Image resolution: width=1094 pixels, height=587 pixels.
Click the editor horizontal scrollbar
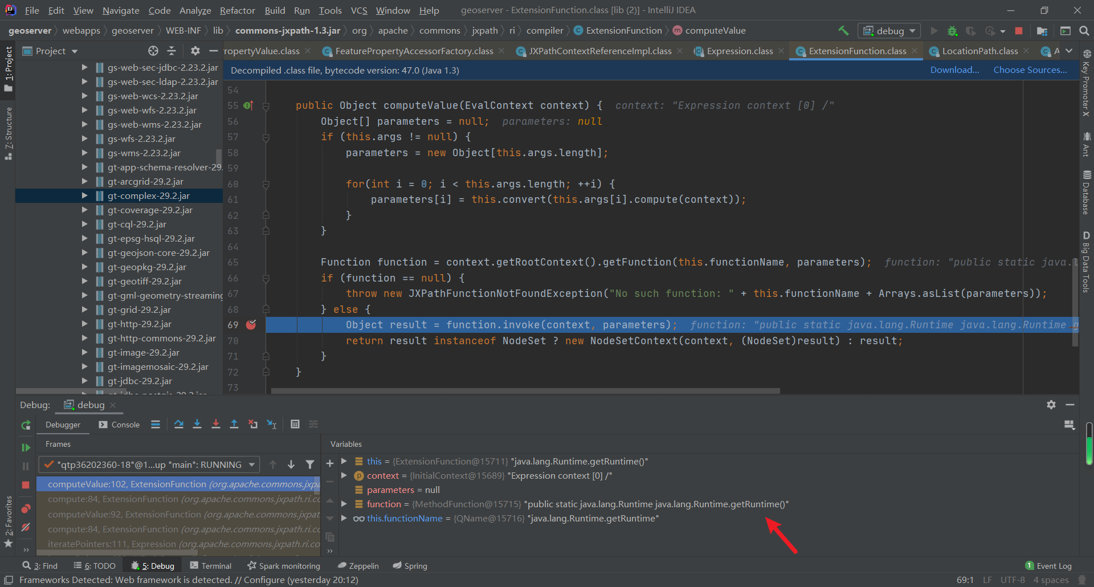click(525, 391)
